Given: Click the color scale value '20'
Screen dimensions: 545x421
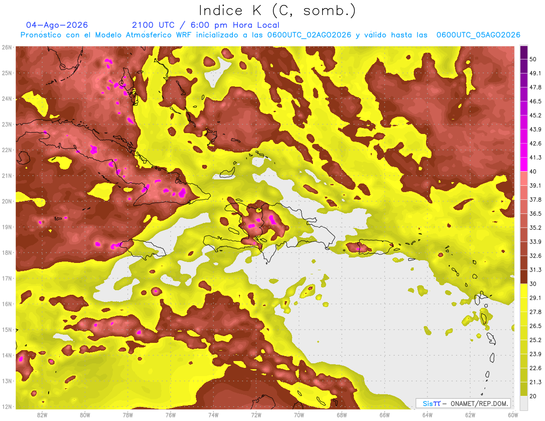Looking at the screenshot, I should point(534,396).
